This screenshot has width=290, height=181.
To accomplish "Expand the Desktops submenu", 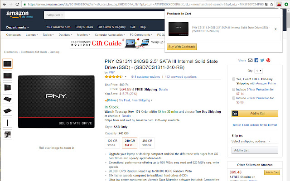I will point(65,35).
